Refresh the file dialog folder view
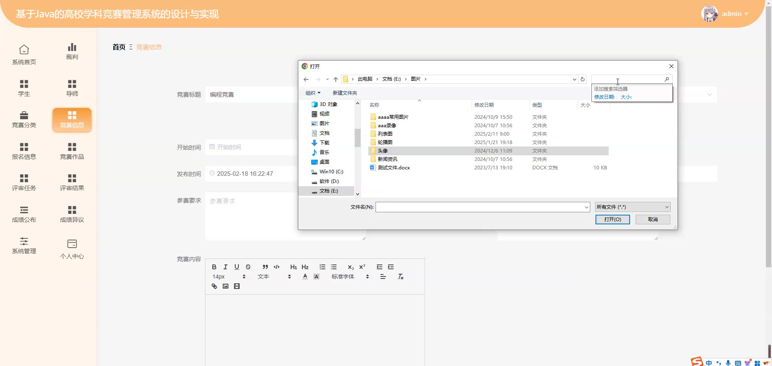772x366 pixels. [583, 79]
